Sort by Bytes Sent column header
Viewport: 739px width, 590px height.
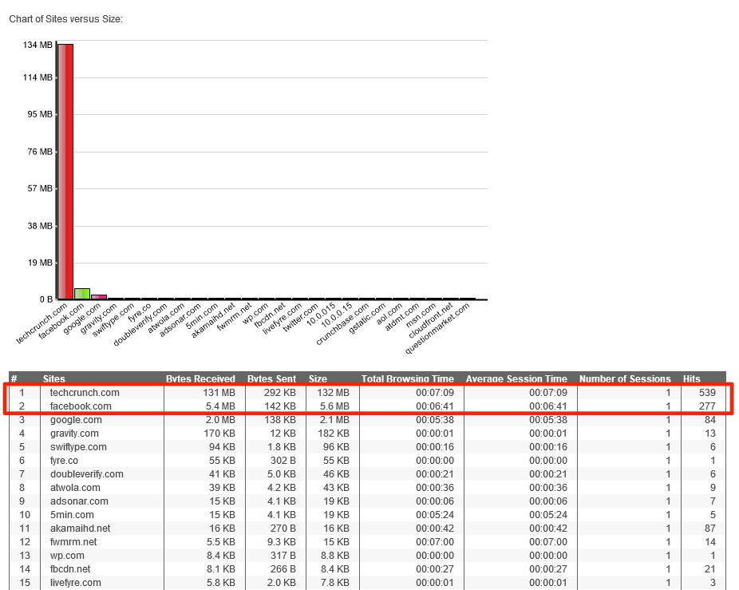(271, 378)
